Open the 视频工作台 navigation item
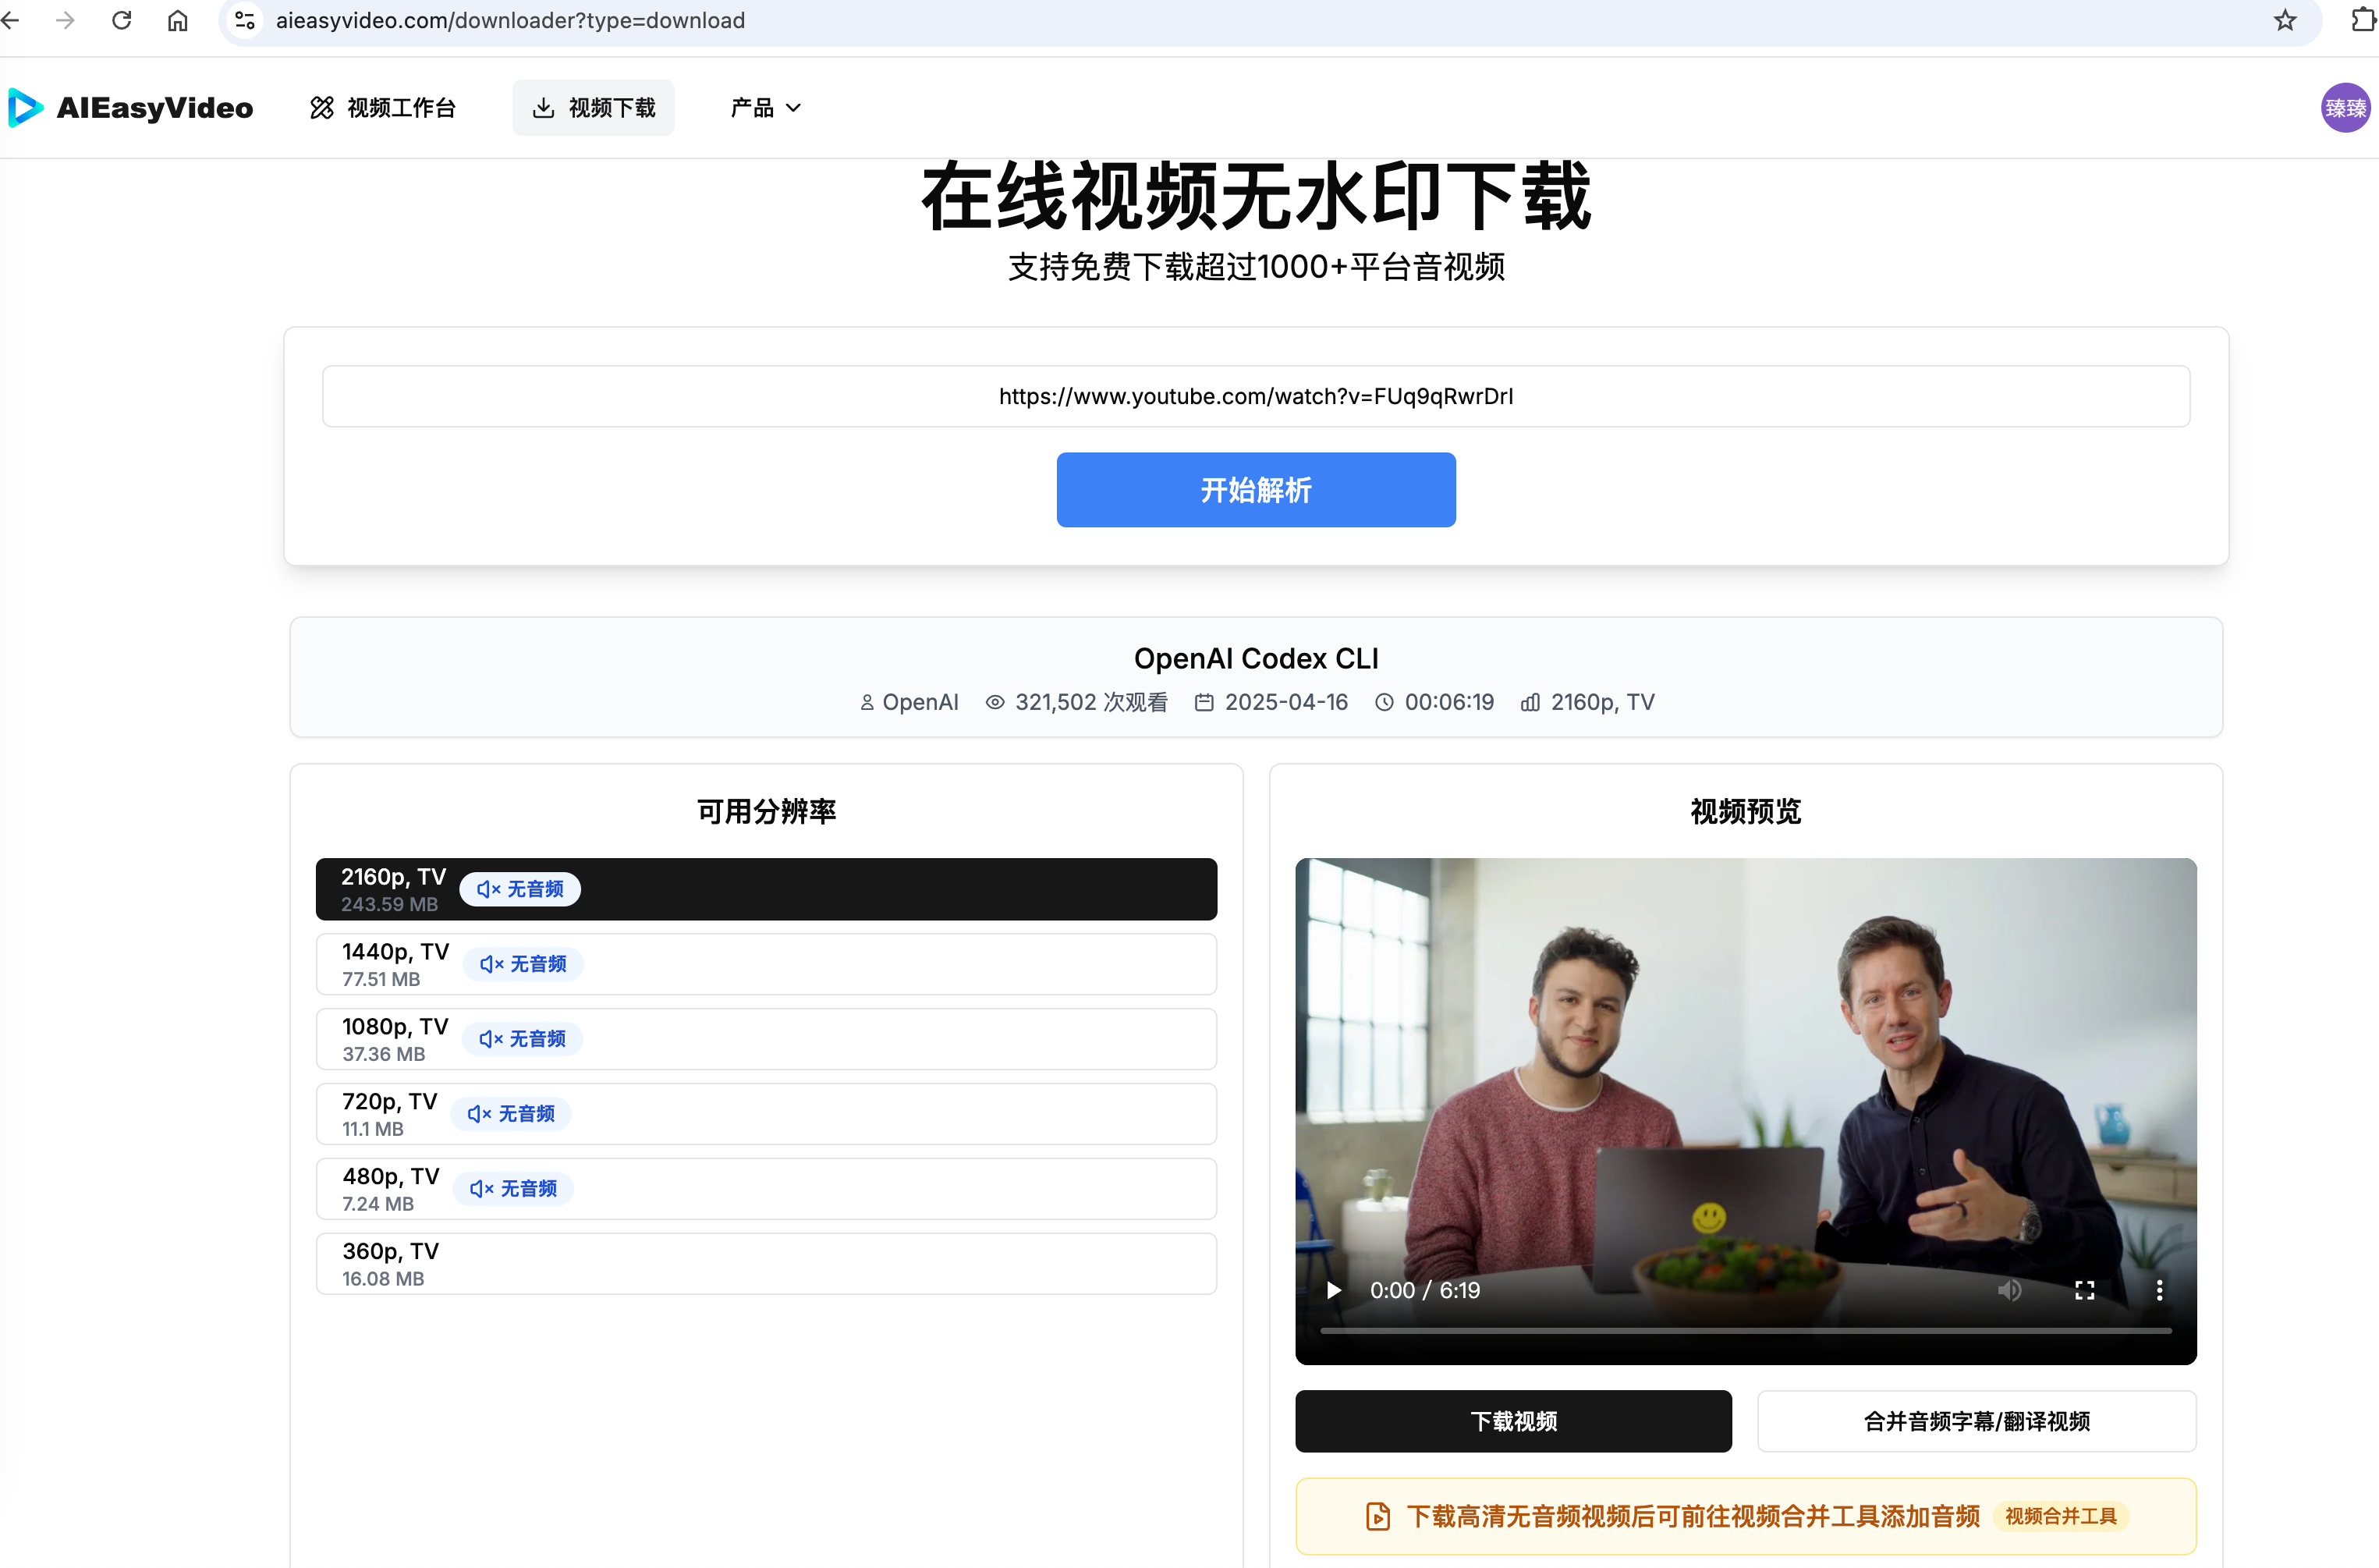Image resolution: width=2379 pixels, height=1568 pixels. 383,107
